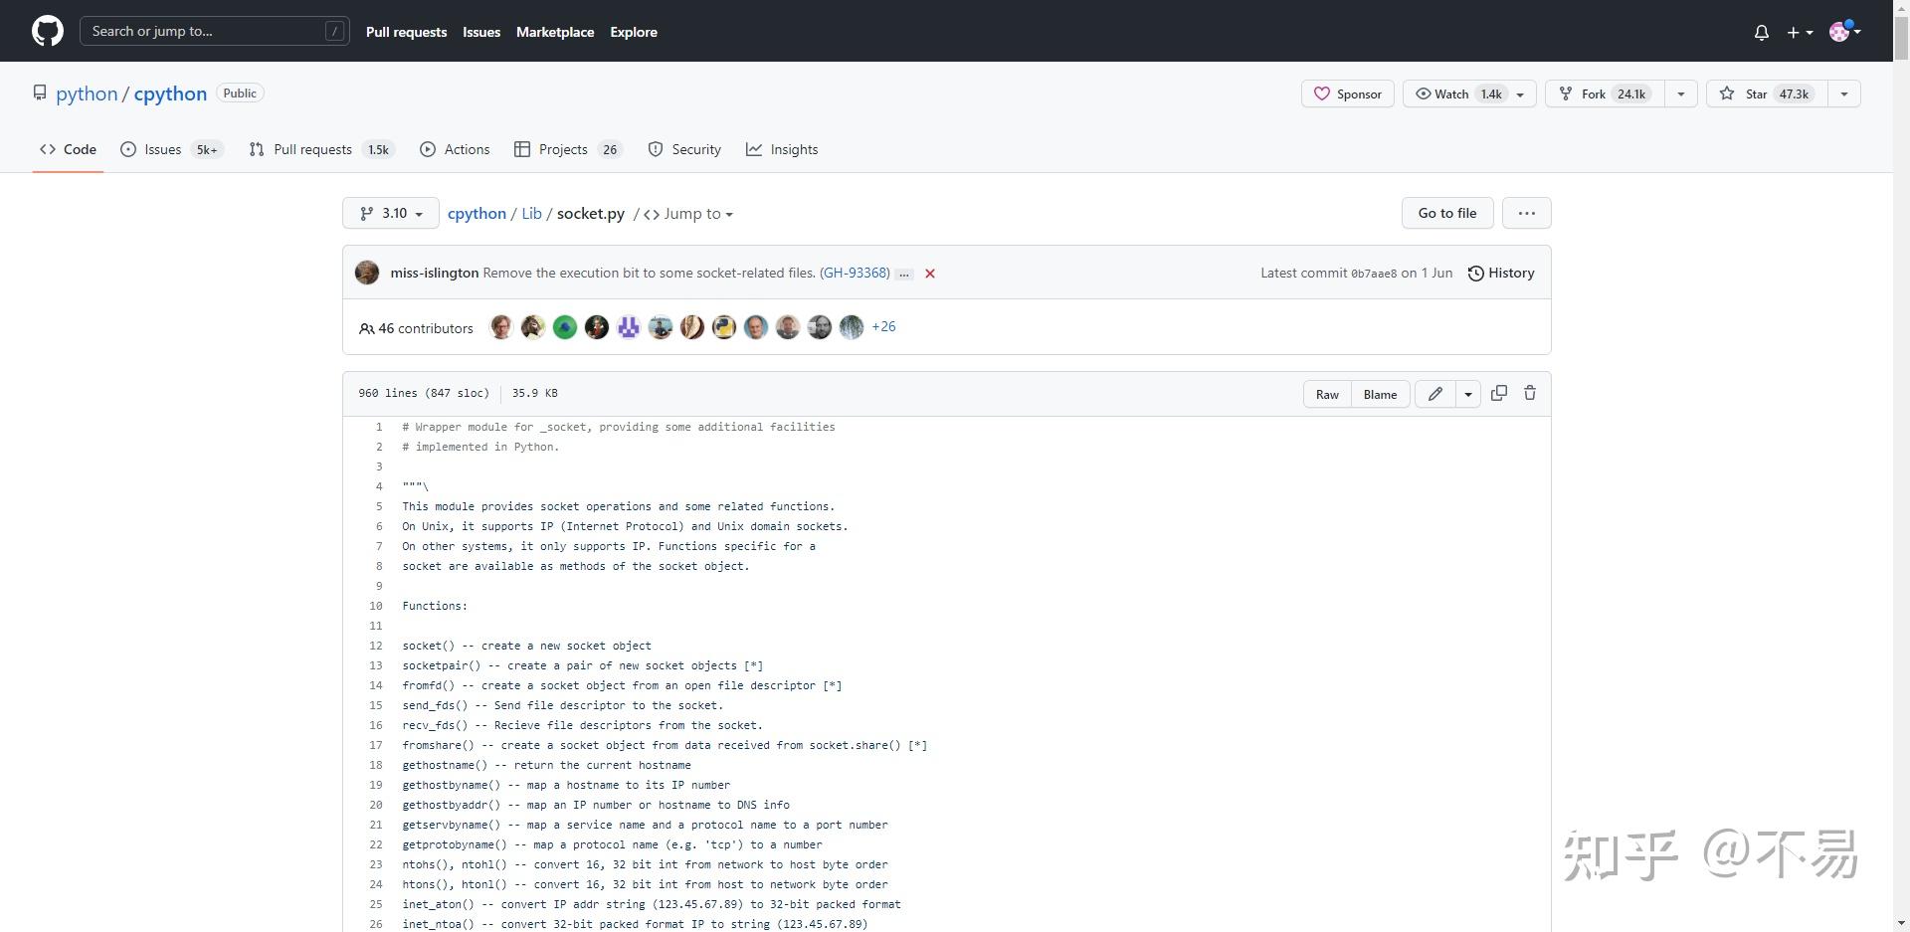This screenshot has height=932, width=1910.
Task: Open the python organization link
Action: (87, 93)
